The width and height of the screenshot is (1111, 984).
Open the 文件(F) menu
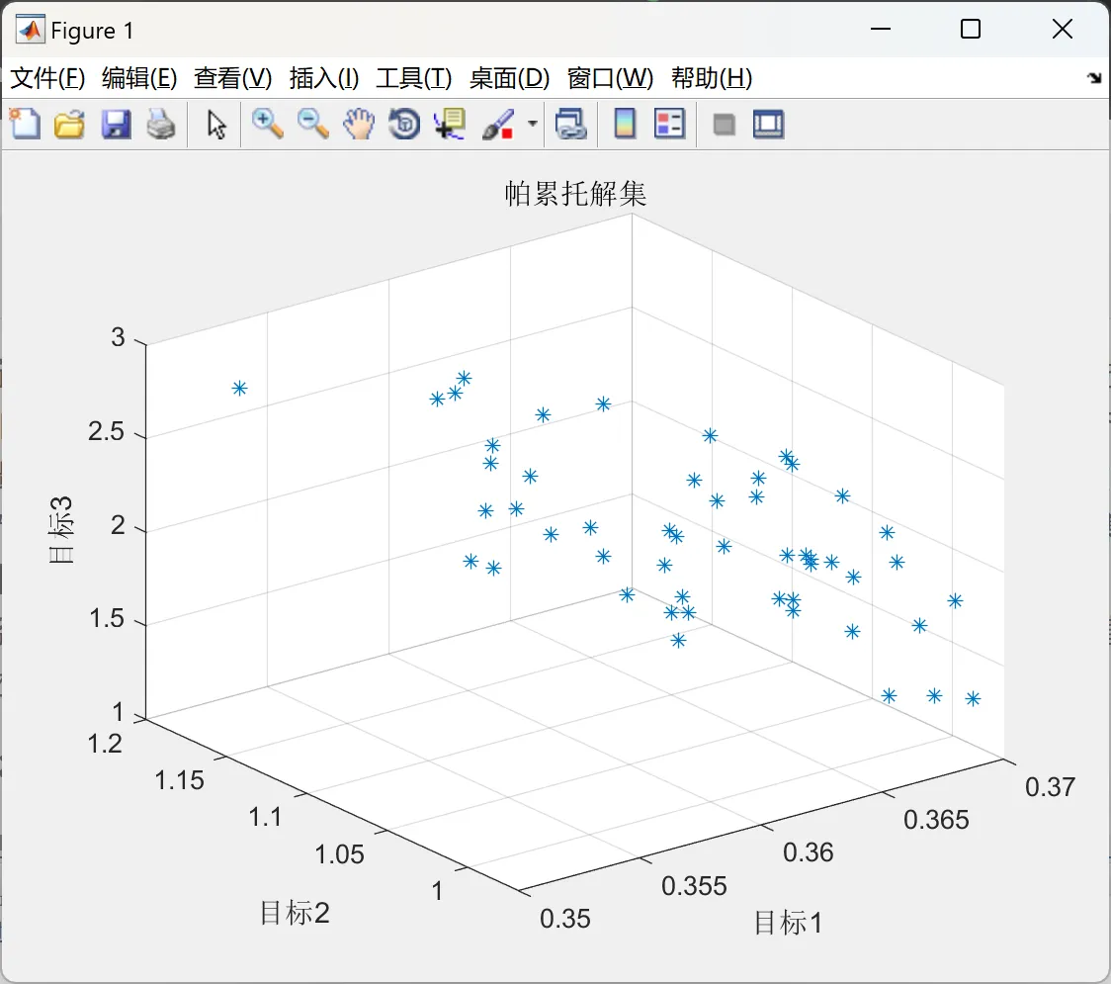tap(47, 78)
